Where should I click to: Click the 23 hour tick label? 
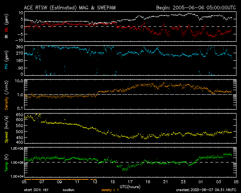pos(183,182)
